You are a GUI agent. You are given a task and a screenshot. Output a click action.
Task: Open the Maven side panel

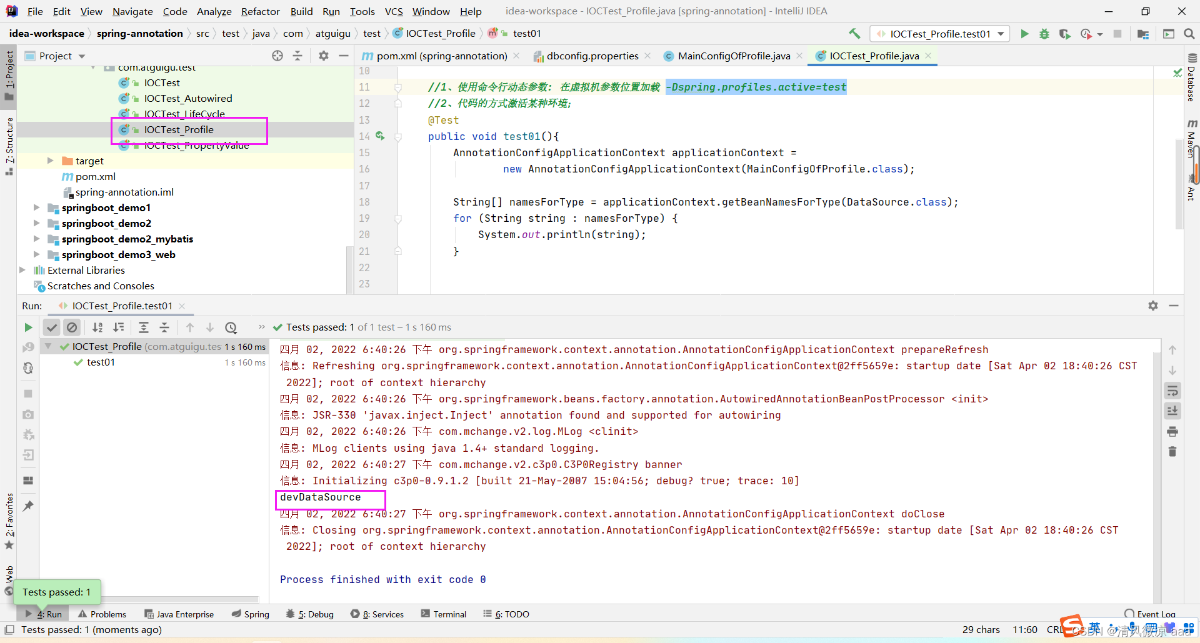[x=1192, y=137]
